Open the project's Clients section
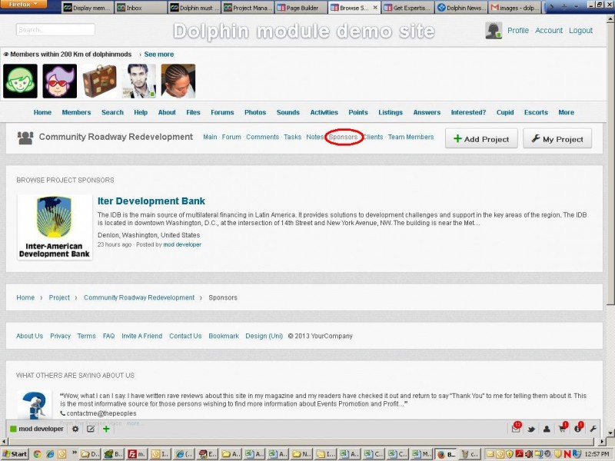 [x=373, y=138]
